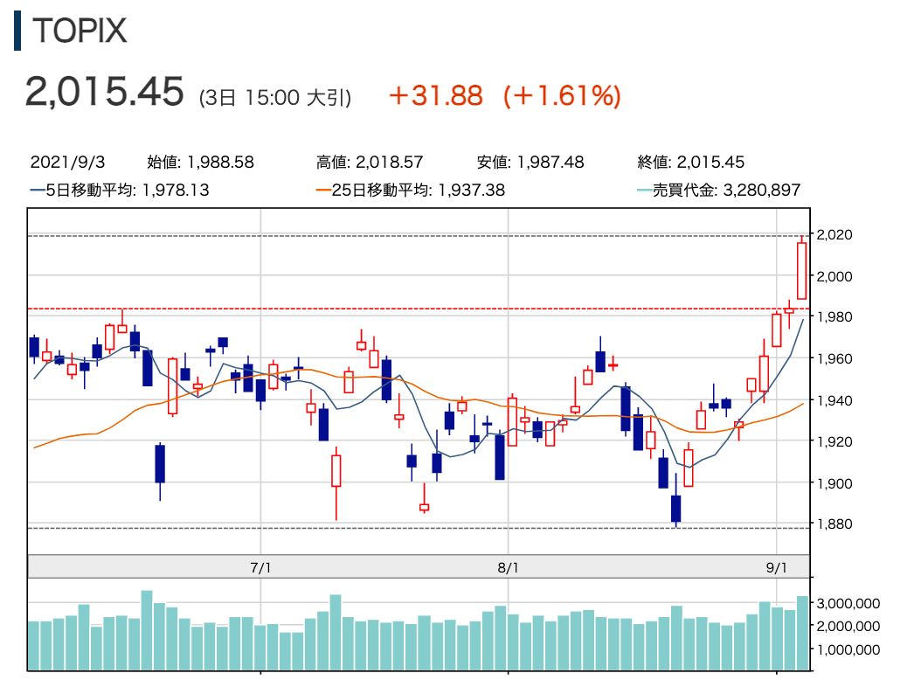The width and height of the screenshot is (914, 694).
Task: Click the 8/1 date axis label
Action: tap(509, 567)
